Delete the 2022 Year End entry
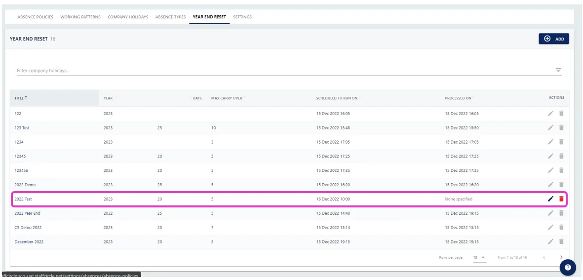583x280 pixels. (561, 213)
